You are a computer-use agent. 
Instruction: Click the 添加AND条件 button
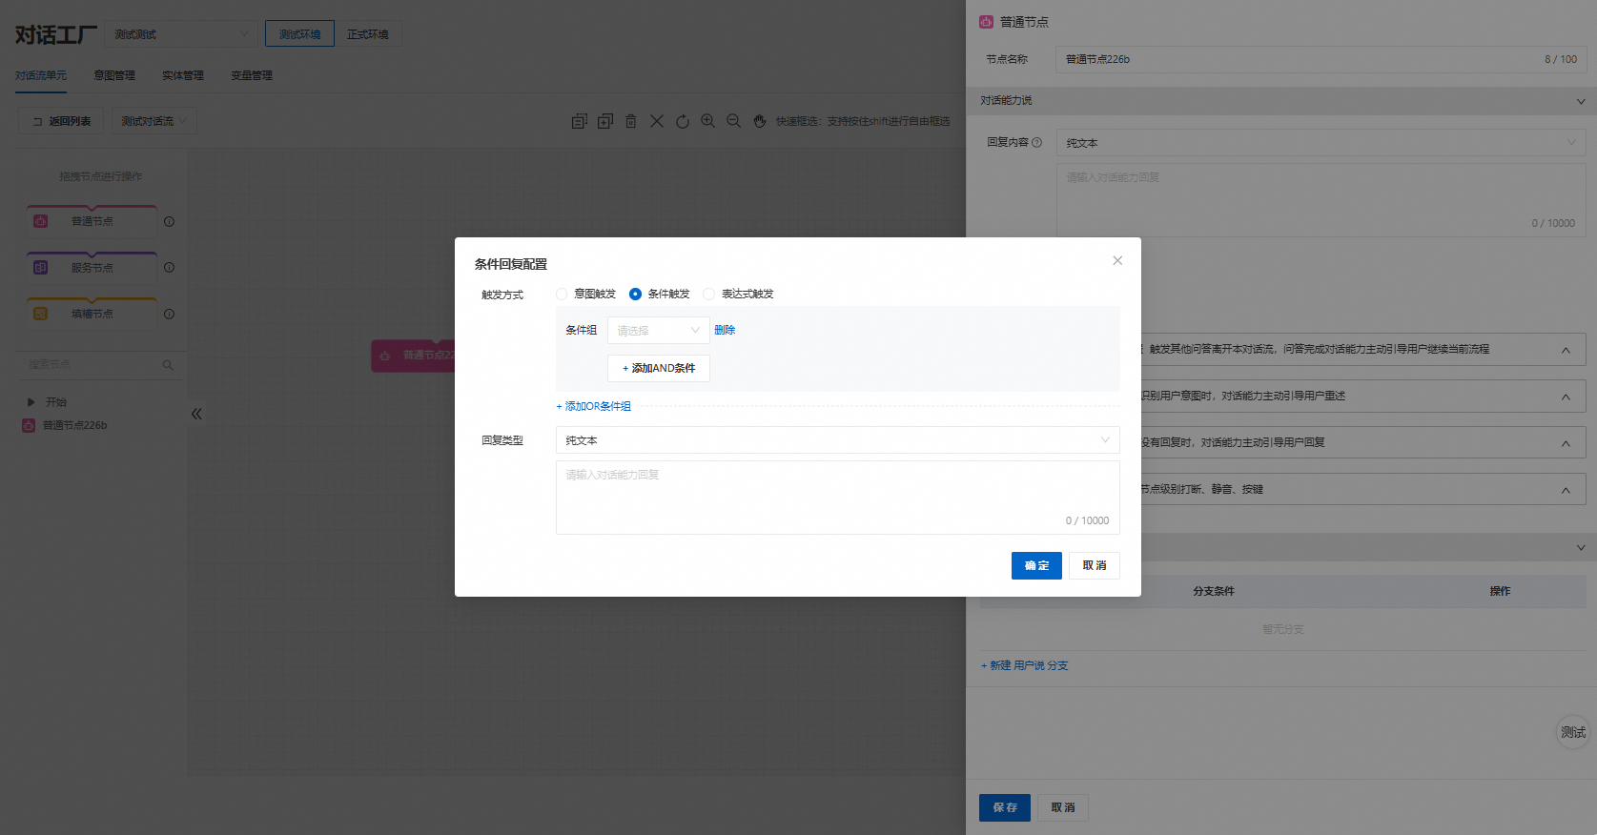[x=659, y=368]
